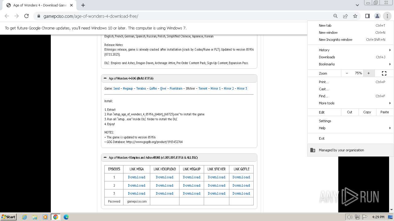Decrease zoom with the minus button
394x221 pixels.
(x=347, y=73)
